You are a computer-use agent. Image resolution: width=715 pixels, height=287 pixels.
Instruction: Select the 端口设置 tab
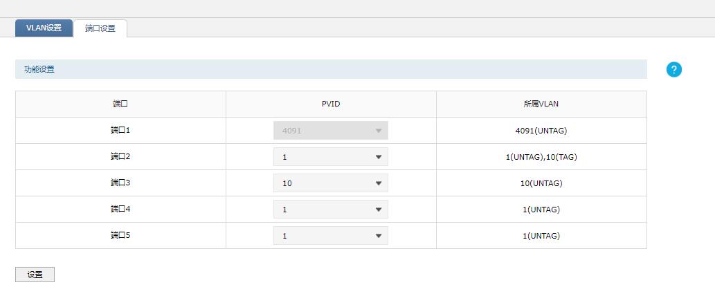[100, 28]
